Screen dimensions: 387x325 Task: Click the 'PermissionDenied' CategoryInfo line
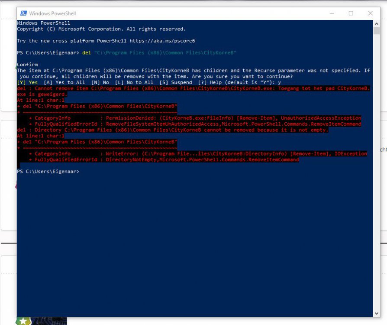[195, 118]
